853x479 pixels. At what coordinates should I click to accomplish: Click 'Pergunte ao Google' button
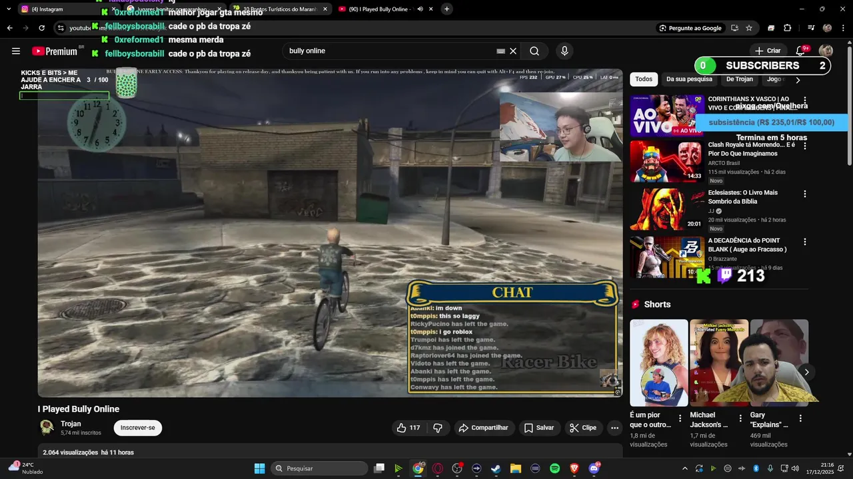pyautogui.click(x=690, y=28)
